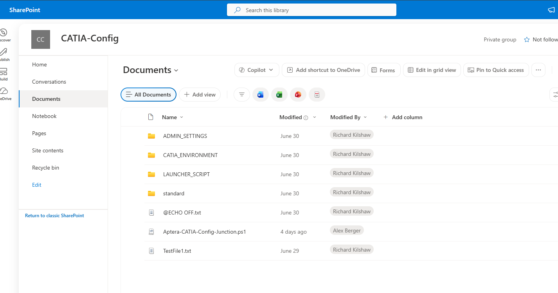Open the Copilot dropdown button
Screen dimensions: 558x293
pos(257,70)
